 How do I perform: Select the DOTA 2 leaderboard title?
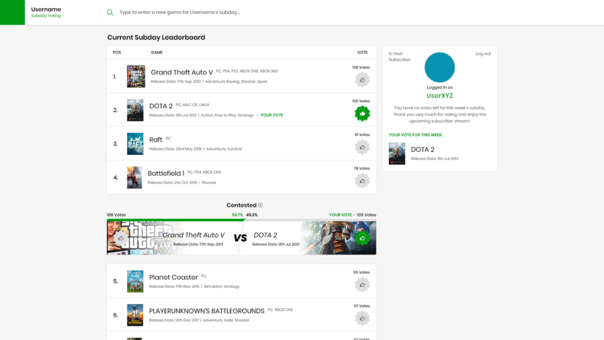click(x=161, y=106)
